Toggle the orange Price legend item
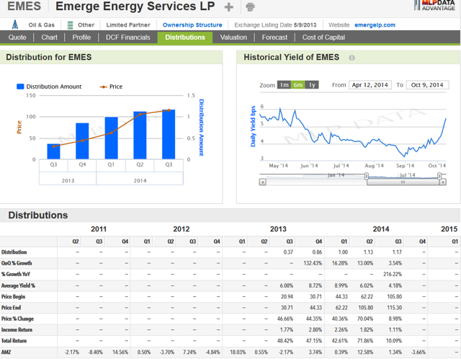Screen dimensions: 461x359 tap(111, 87)
